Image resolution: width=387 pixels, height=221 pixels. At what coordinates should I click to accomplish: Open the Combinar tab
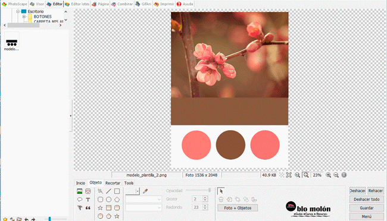[x=122, y=4]
